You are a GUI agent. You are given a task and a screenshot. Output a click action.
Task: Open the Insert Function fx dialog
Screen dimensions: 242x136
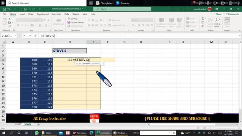[x=36, y=36]
